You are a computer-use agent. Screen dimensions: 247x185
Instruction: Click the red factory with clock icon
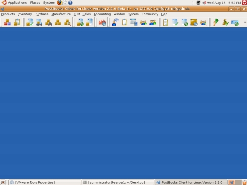[102, 22]
